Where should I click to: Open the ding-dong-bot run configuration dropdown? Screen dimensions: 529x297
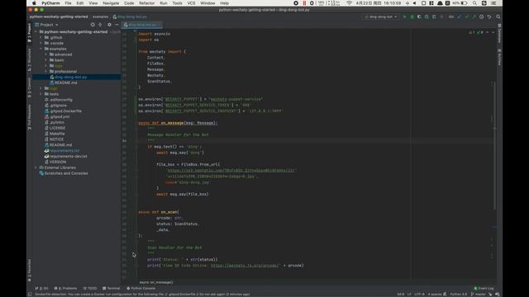pos(381,16)
